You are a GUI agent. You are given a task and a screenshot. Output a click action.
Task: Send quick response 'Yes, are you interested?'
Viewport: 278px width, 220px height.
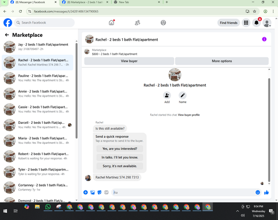[x=120, y=149]
